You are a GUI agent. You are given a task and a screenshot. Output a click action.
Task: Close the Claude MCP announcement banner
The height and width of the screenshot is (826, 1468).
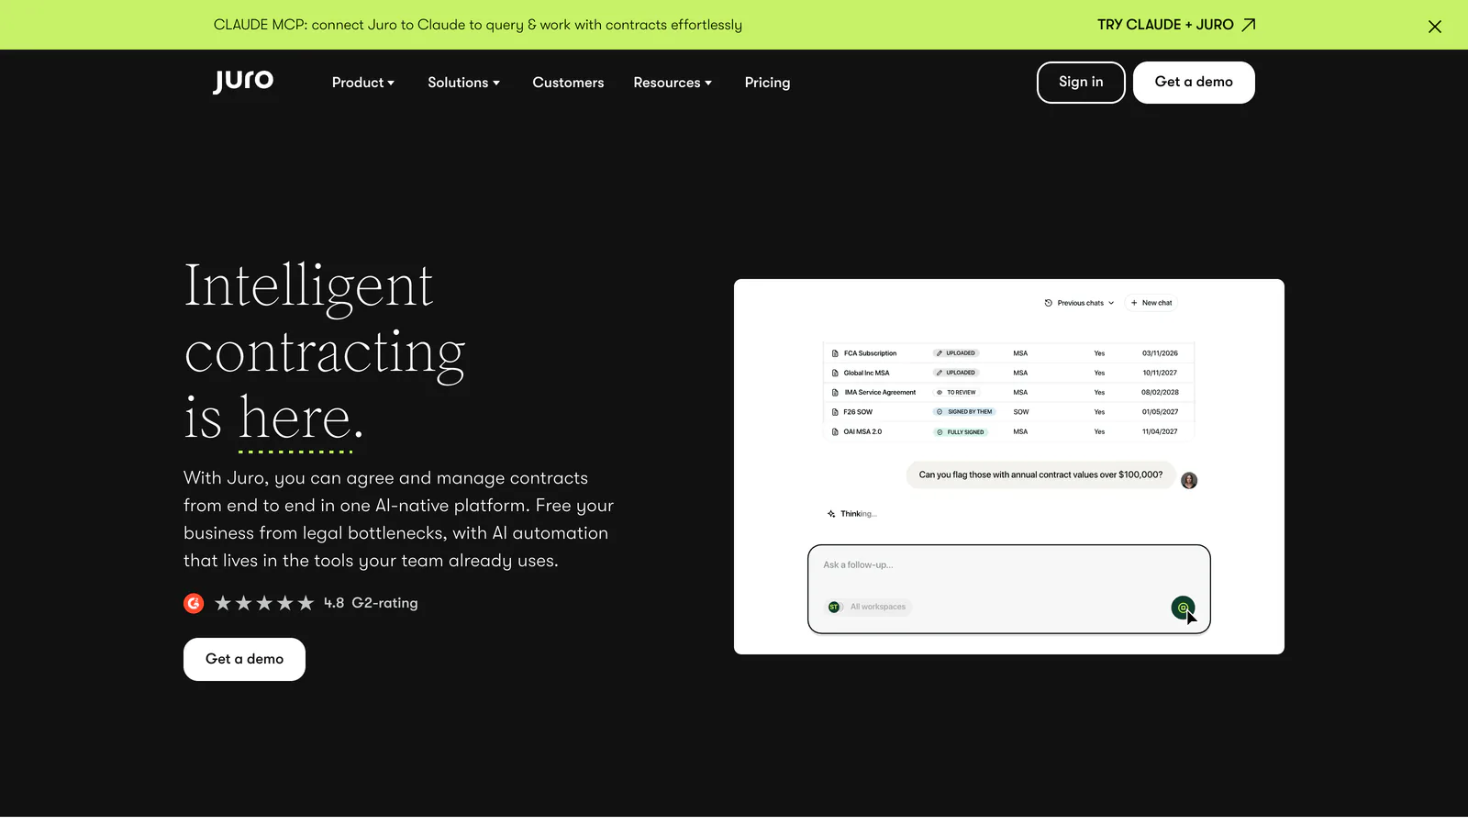1435,27
